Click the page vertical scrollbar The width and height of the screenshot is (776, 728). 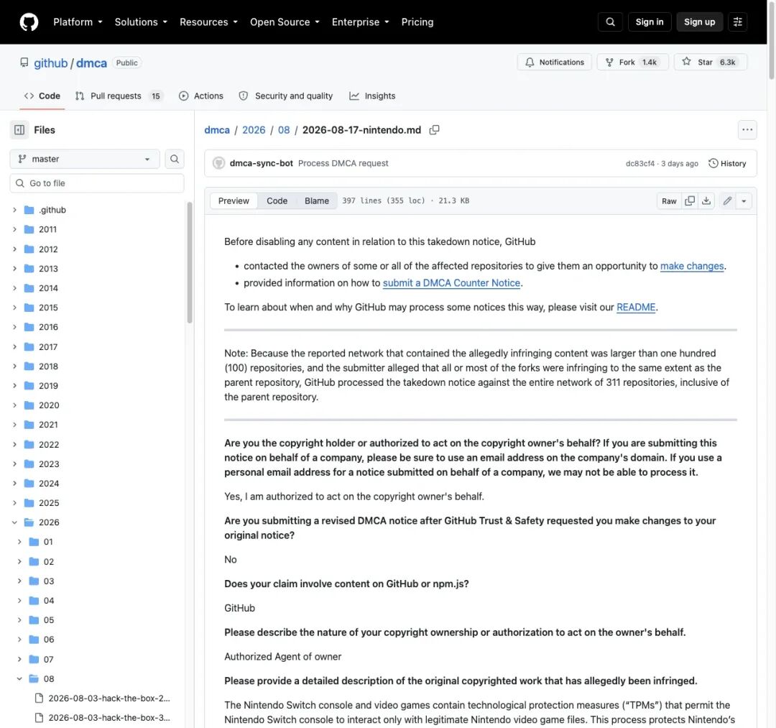click(772, 40)
